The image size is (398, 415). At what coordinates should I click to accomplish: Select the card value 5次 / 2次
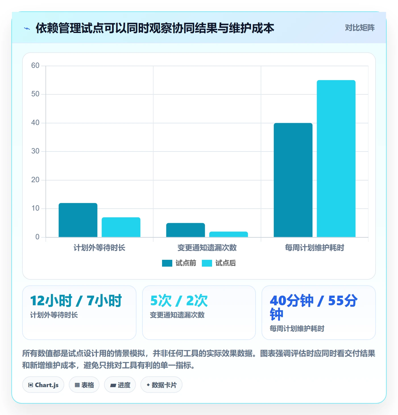coord(179,301)
